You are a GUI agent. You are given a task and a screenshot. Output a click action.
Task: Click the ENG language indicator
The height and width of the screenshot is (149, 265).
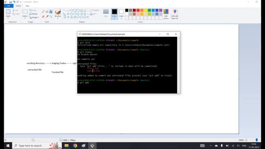point(244,146)
